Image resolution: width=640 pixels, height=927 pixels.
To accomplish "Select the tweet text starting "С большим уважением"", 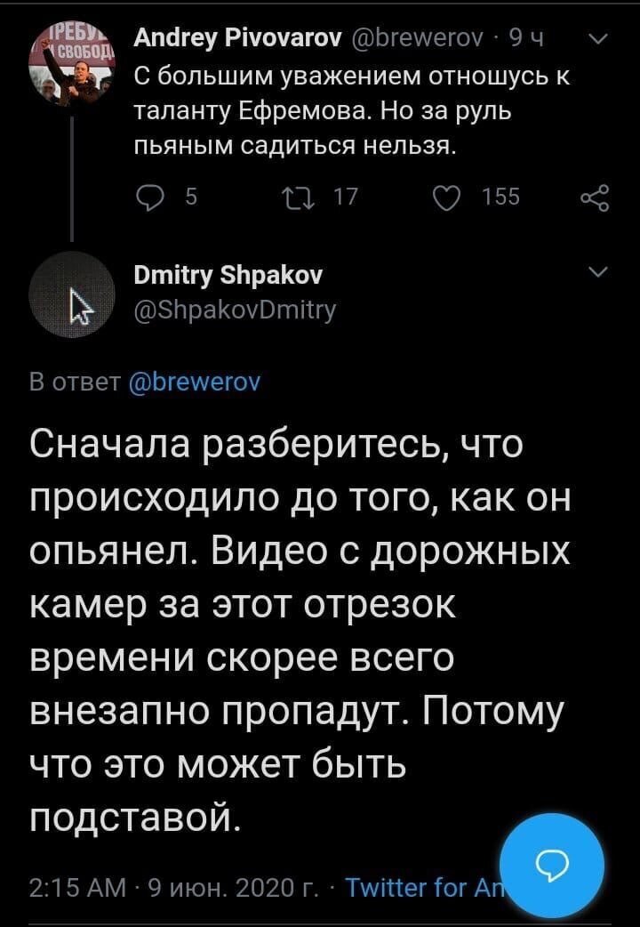I will pos(352,111).
